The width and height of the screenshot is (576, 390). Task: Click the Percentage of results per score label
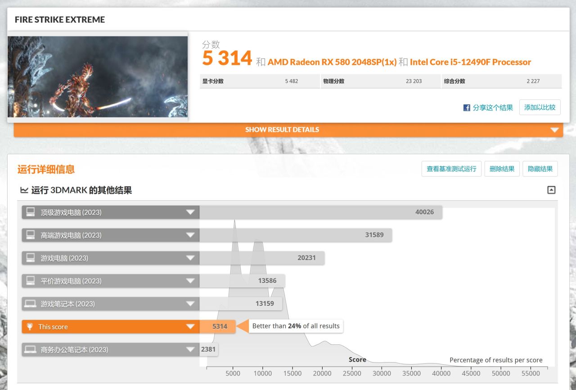coord(496,360)
